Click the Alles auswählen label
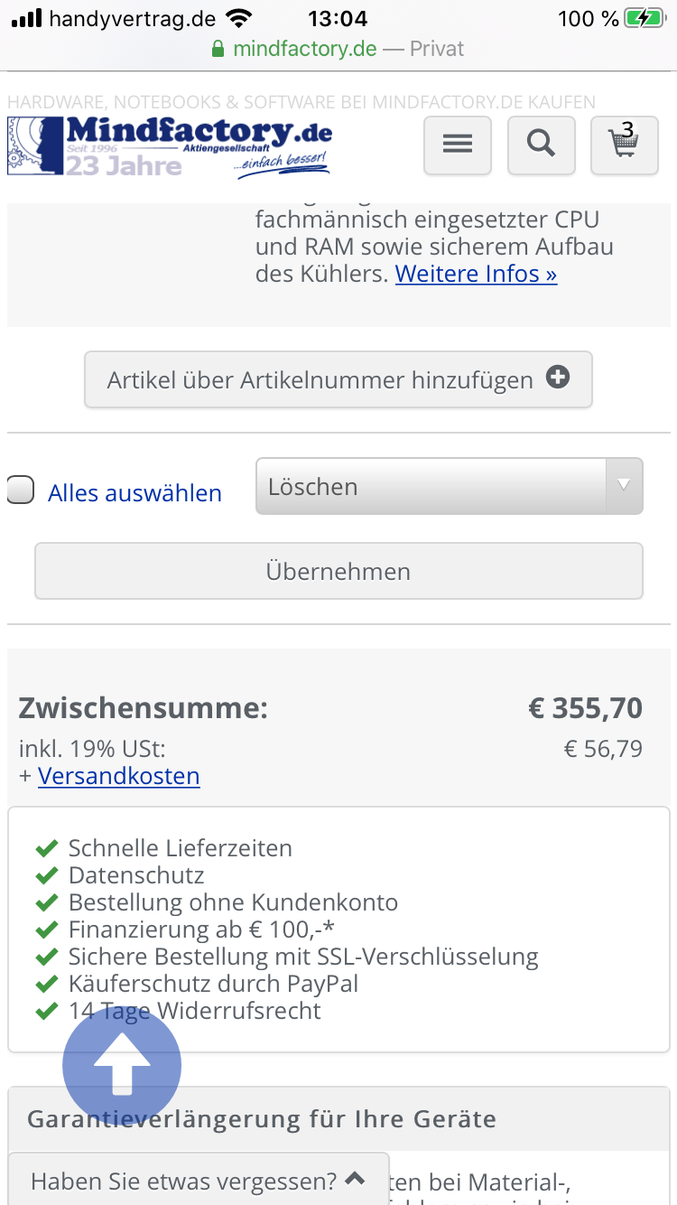Image resolution: width=677 pixels, height=1205 pixels. coord(134,493)
